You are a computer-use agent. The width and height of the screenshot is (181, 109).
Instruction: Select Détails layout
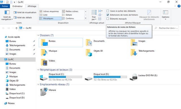tap(67, 15)
